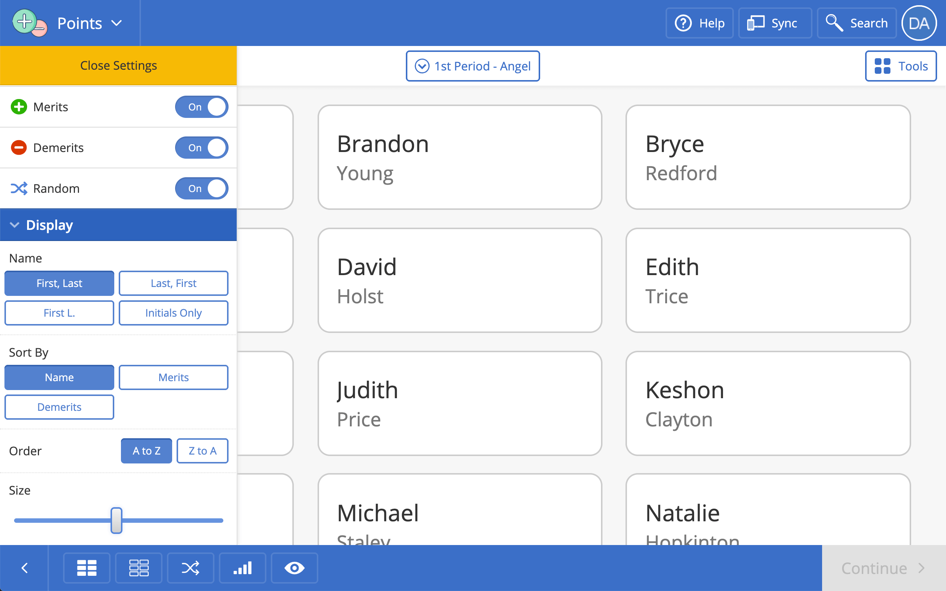The height and width of the screenshot is (591, 946).
Task: Sort students by Merits
Action: point(173,377)
